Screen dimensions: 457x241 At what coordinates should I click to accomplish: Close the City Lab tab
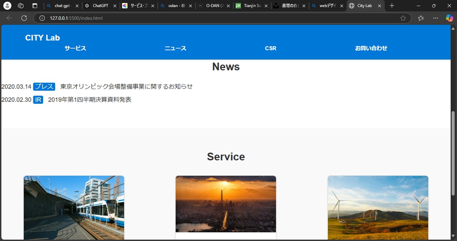click(379, 6)
